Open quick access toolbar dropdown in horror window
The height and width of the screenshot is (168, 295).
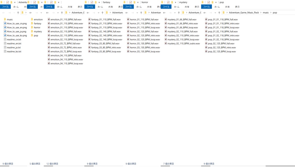(138, 2)
